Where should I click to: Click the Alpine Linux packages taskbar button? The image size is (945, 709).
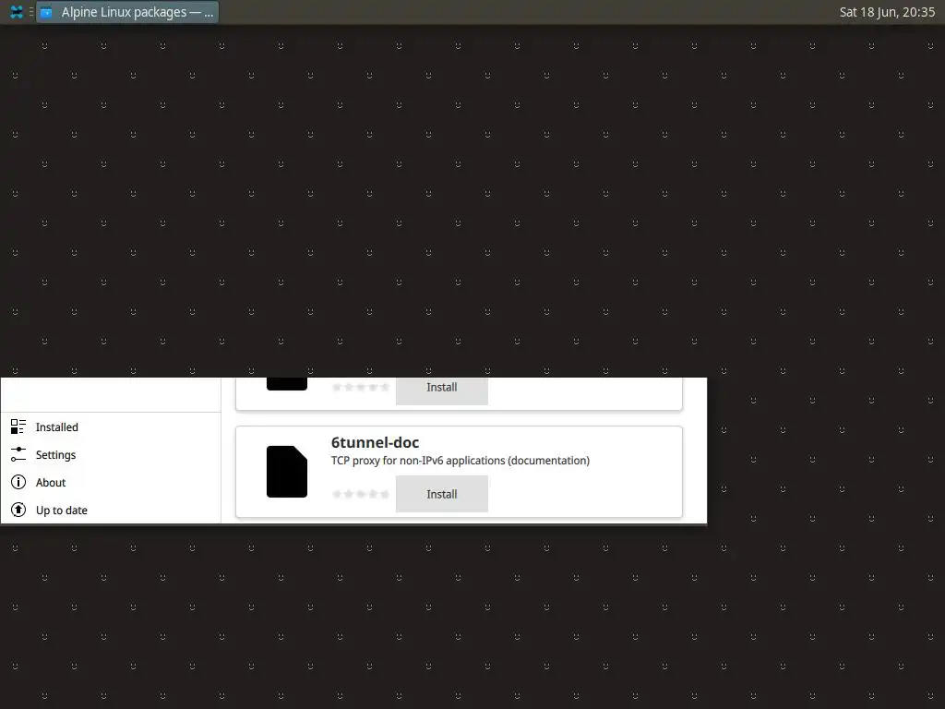[127, 12]
